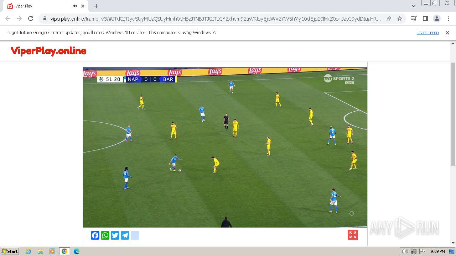Share the stream via WhatsApp
Image resolution: width=456 pixels, height=256 pixels.
(105, 235)
